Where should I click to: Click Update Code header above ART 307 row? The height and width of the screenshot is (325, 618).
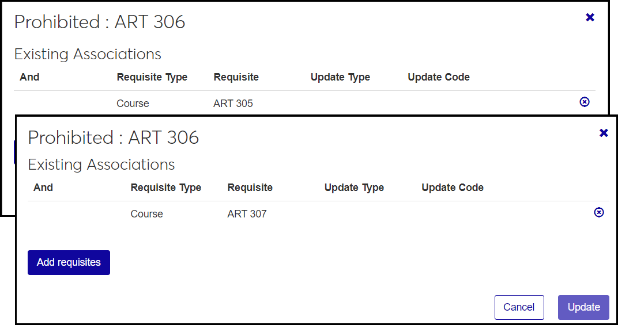453,188
